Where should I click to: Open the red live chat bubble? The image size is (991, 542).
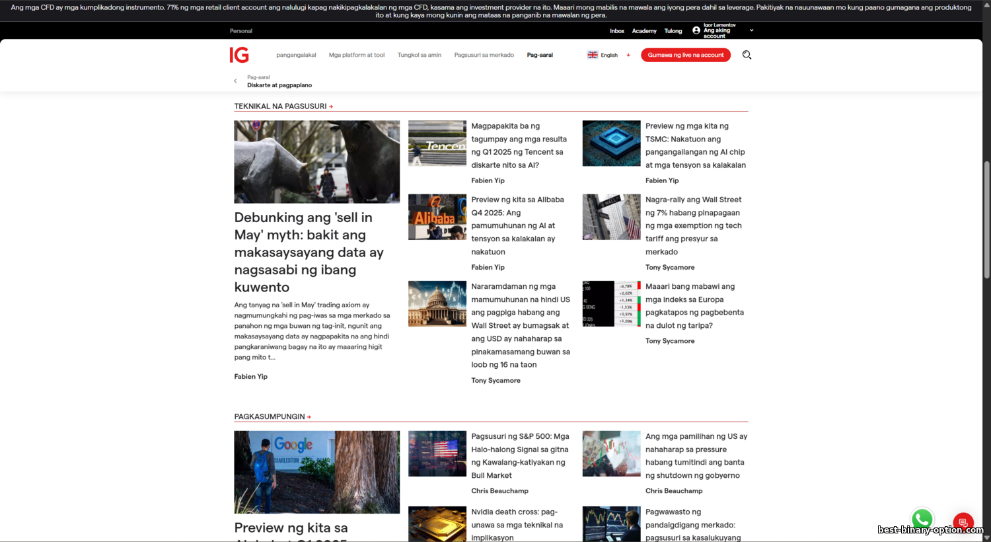[x=963, y=522]
